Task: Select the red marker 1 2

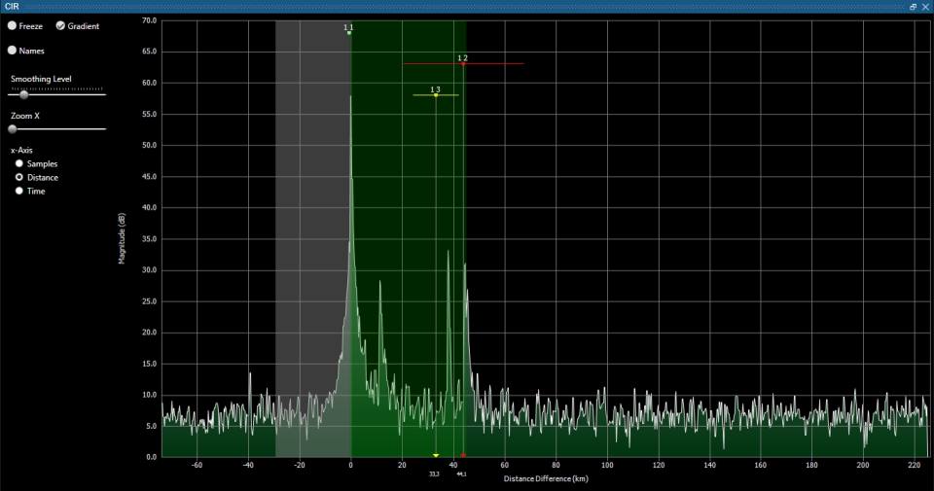Action: 463,63
